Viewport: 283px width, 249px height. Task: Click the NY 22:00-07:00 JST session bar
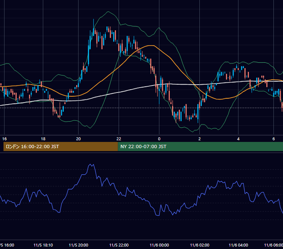pos(200,146)
